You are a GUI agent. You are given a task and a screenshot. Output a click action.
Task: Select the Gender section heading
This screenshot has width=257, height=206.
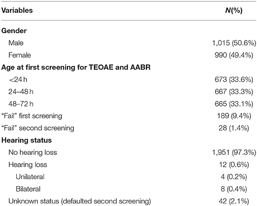point(14,31)
